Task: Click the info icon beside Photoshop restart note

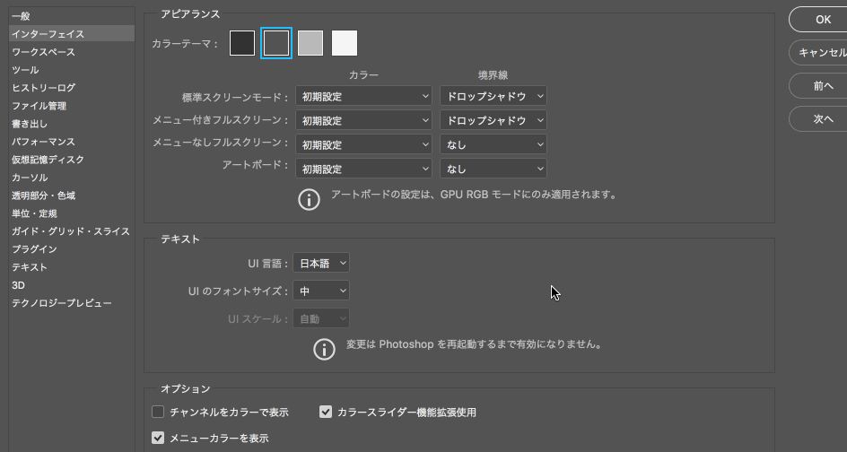Action: [x=324, y=349]
